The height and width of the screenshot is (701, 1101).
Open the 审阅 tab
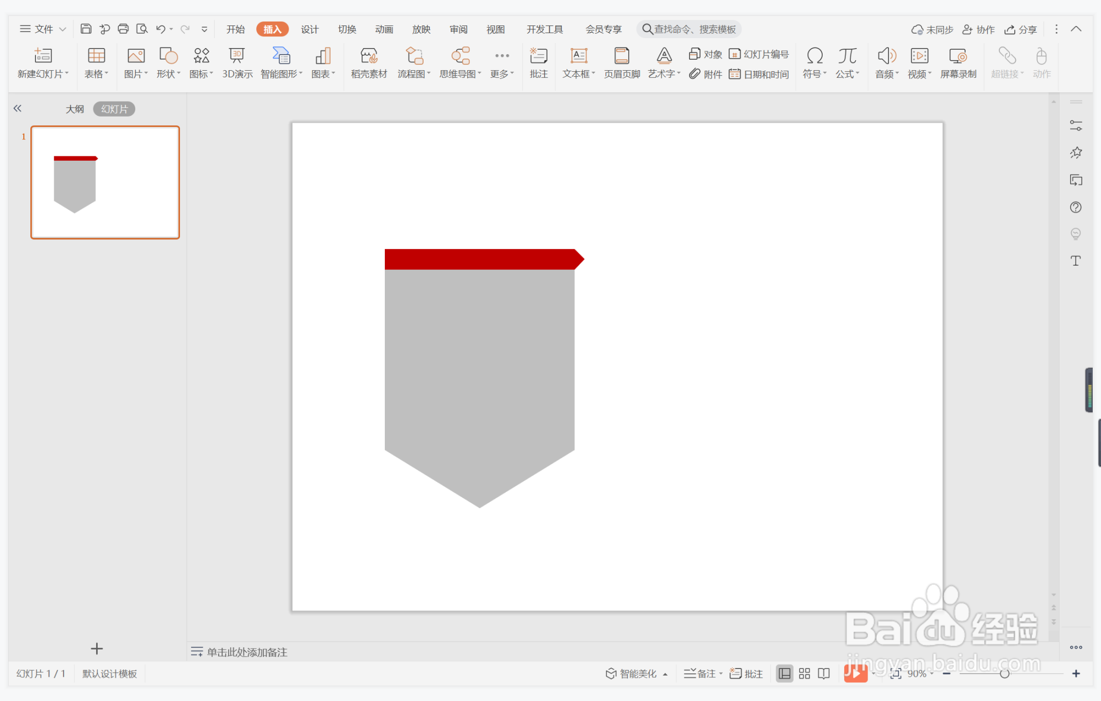(x=458, y=29)
